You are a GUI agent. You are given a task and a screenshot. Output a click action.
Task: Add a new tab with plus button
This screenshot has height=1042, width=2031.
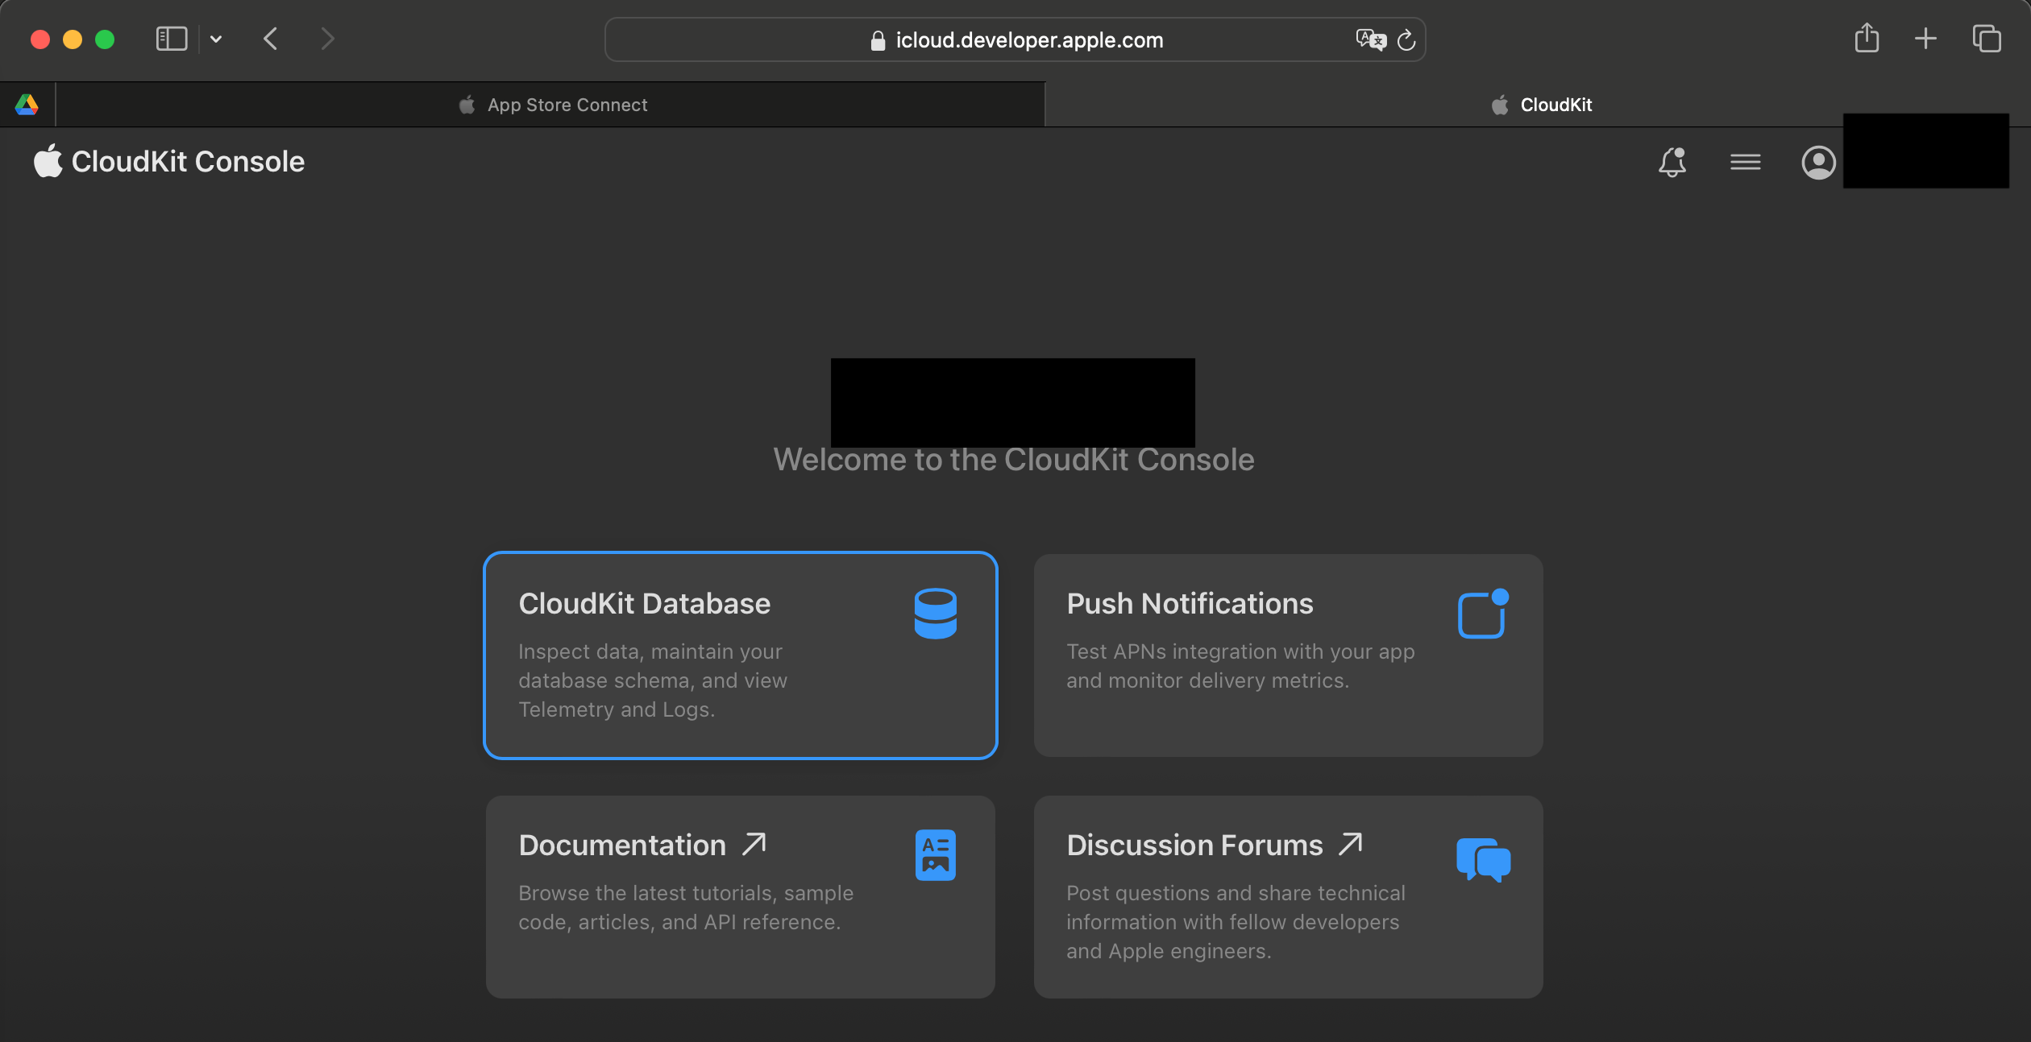point(1925,39)
